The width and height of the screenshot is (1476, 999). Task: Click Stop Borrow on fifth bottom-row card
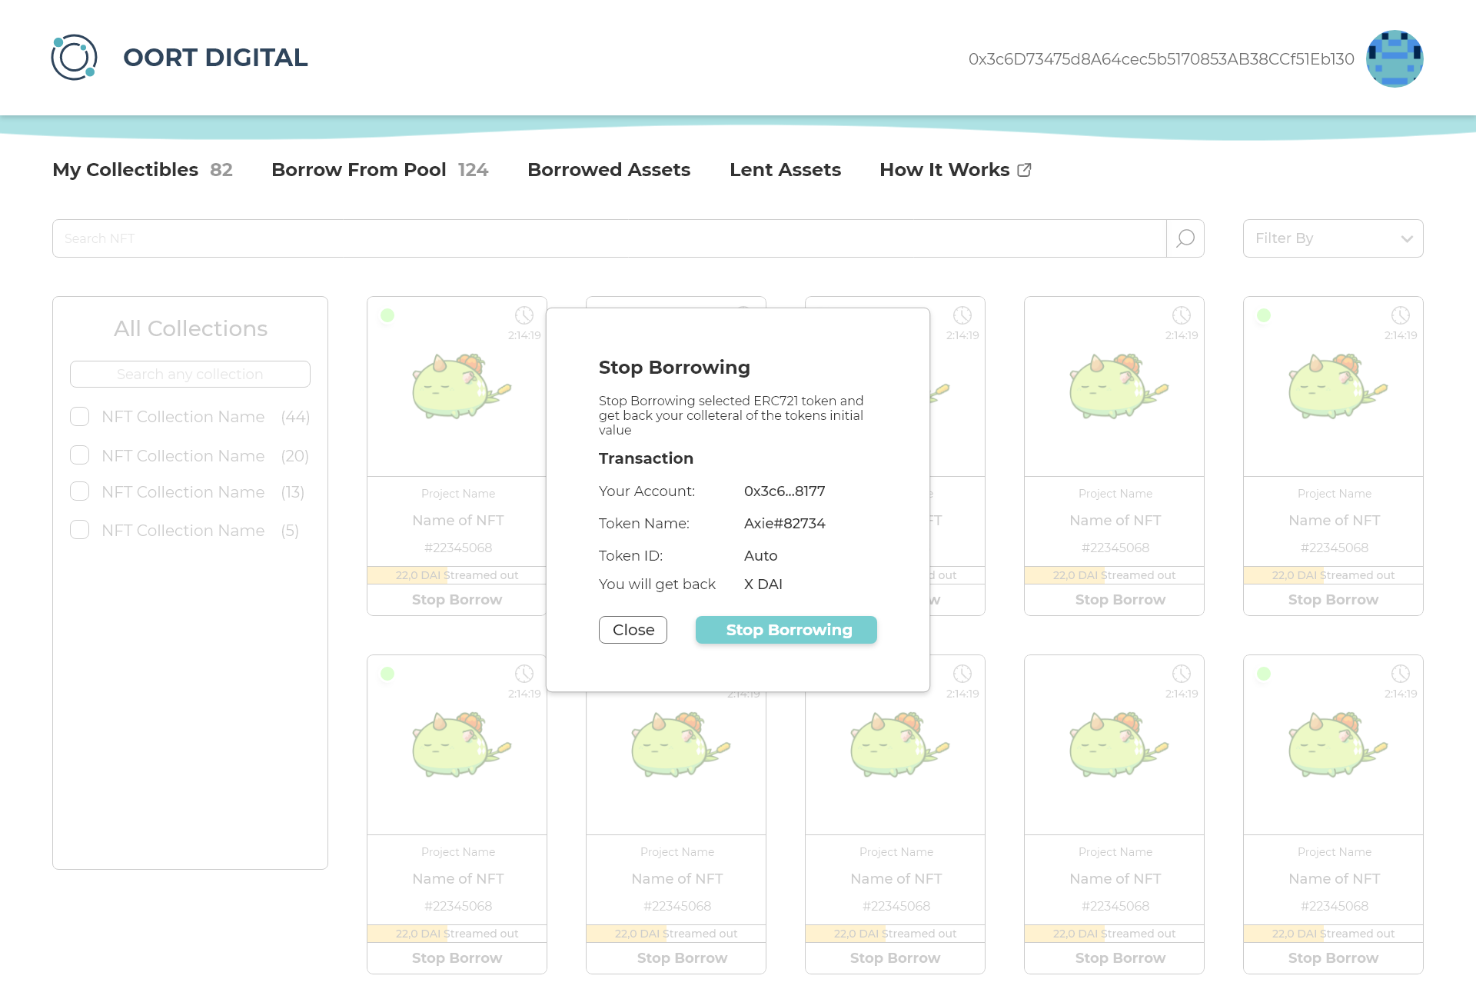1333,958
